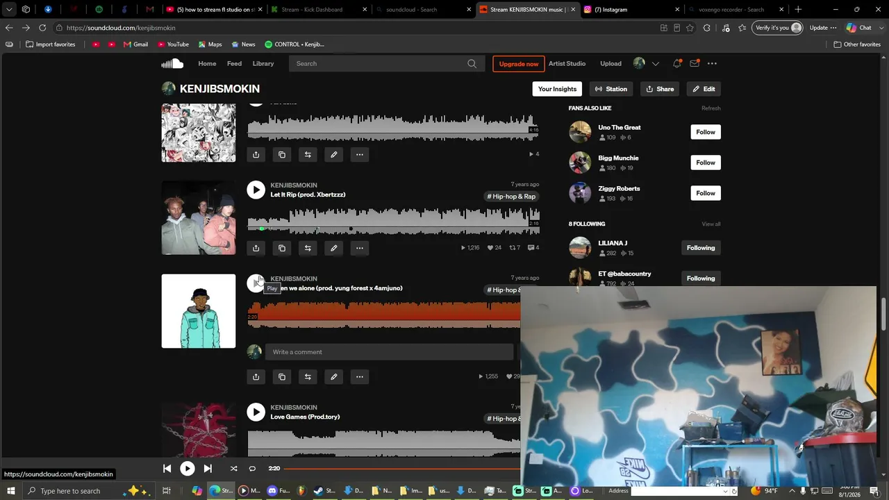Follow Bigg Munchie
The width and height of the screenshot is (889, 500).
tap(706, 162)
